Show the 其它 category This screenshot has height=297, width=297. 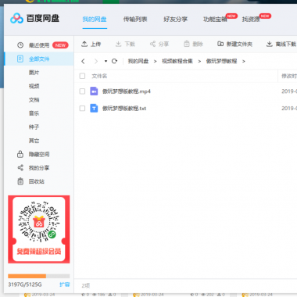(x=34, y=141)
